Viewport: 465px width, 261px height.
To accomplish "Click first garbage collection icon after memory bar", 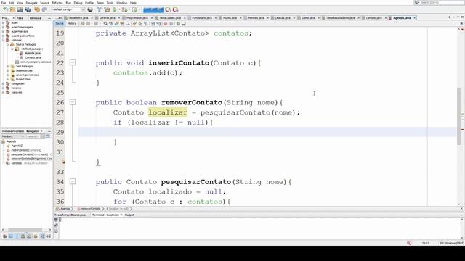I will click(168, 9).
